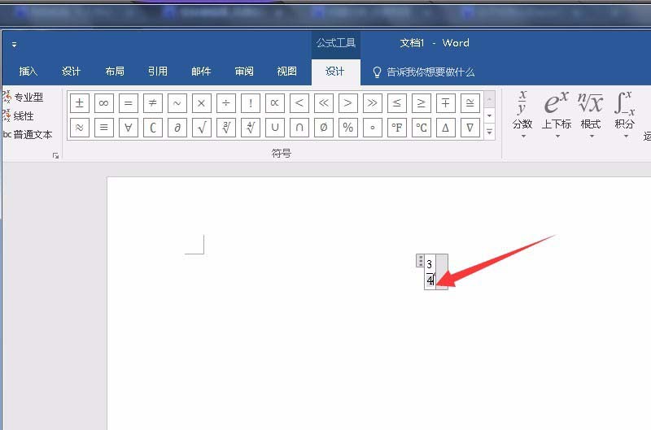Insert the infinity symbol
The image size is (651, 430).
point(104,103)
